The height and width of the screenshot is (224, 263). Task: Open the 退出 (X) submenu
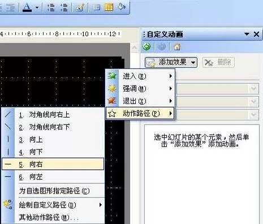140,101
